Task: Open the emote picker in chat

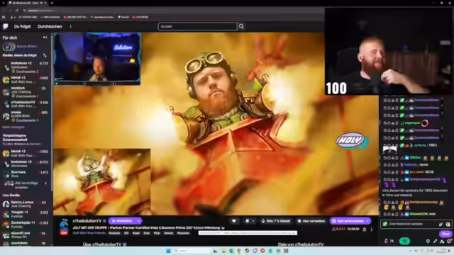Action: [x=448, y=225]
